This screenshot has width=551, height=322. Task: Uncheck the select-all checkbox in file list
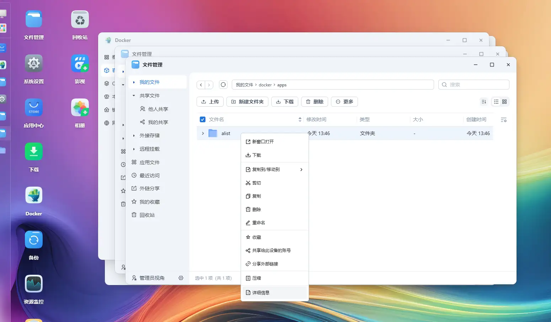202,119
